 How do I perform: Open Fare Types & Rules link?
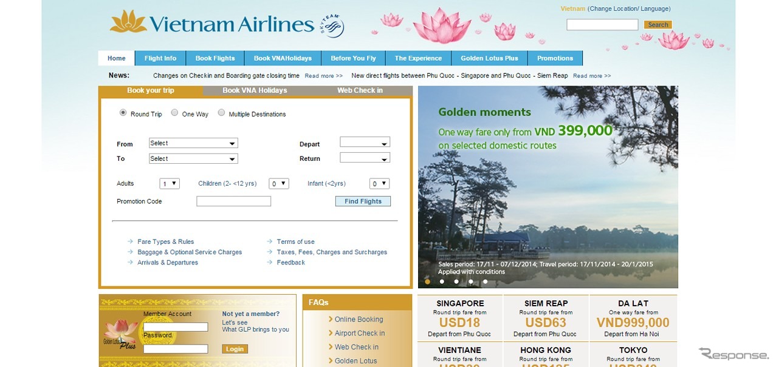[x=166, y=241]
